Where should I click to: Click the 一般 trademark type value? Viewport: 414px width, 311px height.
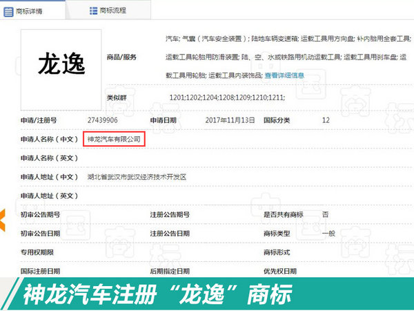point(328,234)
